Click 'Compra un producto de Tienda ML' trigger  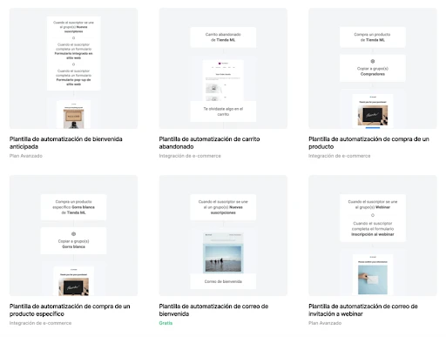coord(373,37)
